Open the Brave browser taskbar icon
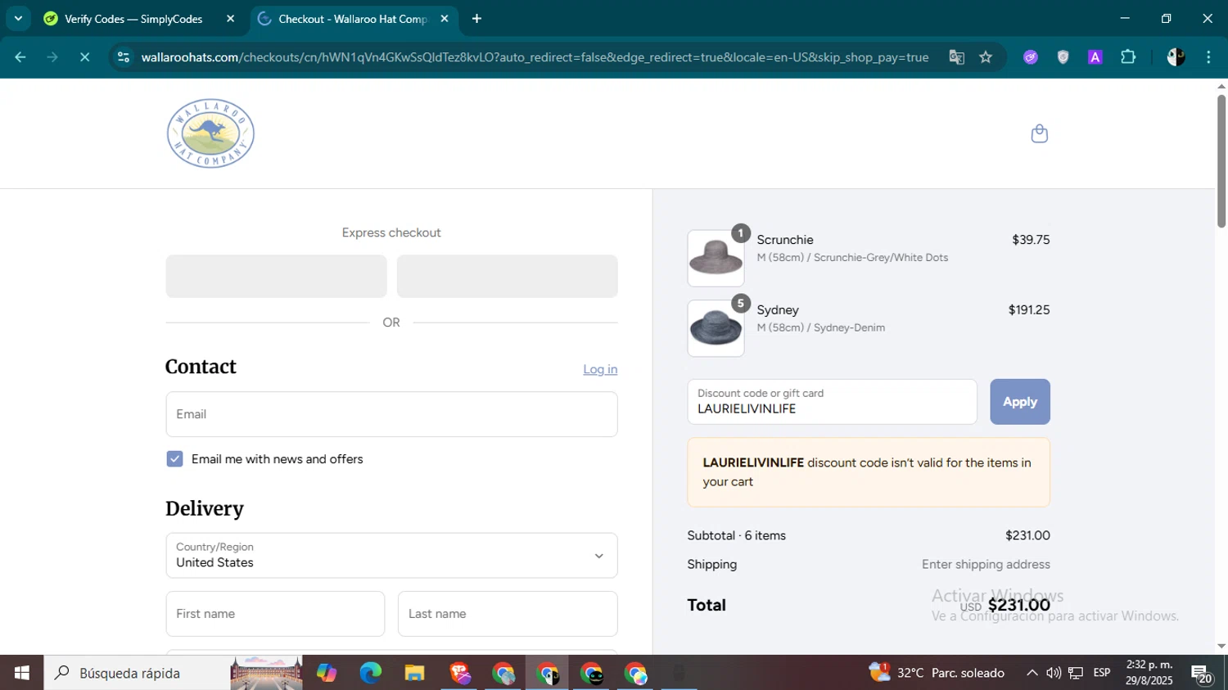This screenshot has width=1228, height=690. pyautogui.click(x=459, y=673)
